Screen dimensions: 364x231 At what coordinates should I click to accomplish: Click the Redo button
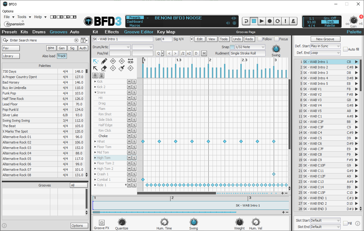(x=249, y=39)
